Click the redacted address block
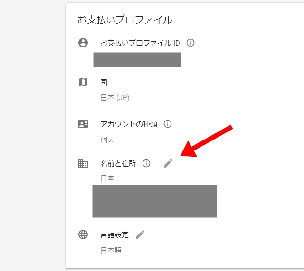Viewport: 304px width, 271px height. [154, 201]
